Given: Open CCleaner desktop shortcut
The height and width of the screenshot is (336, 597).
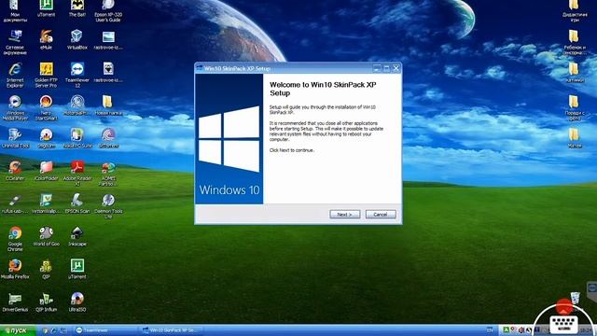Looking at the screenshot, I should coord(15,171).
